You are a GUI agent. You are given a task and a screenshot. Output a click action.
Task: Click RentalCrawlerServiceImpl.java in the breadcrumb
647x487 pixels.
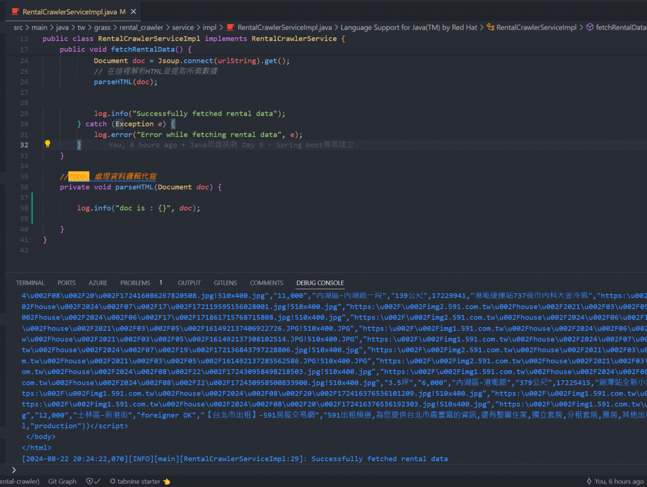[x=285, y=27]
